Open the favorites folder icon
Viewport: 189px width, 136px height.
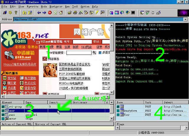tap(25, 12)
